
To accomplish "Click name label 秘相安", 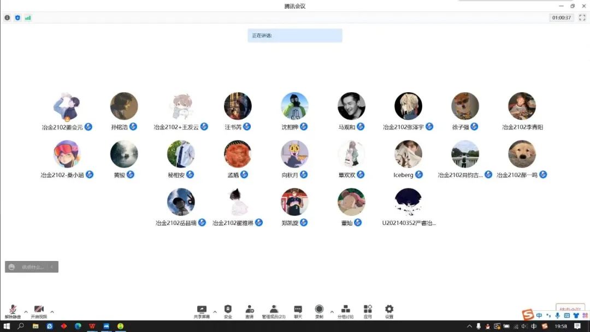I will point(176,175).
